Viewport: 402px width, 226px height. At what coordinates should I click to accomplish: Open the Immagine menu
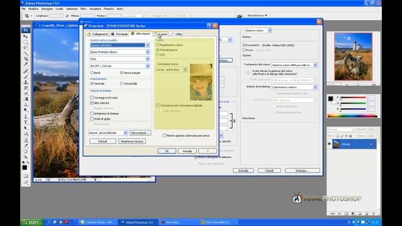tap(47, 9)
